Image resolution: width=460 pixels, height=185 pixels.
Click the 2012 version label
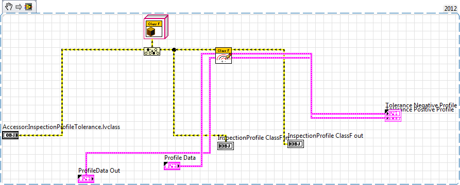pyautogui.click(x=450, y=9)
